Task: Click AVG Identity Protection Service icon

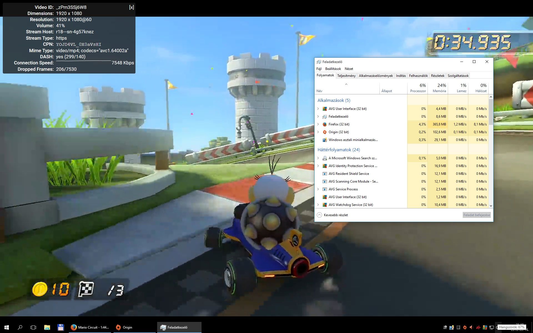Action: (325, 166)
